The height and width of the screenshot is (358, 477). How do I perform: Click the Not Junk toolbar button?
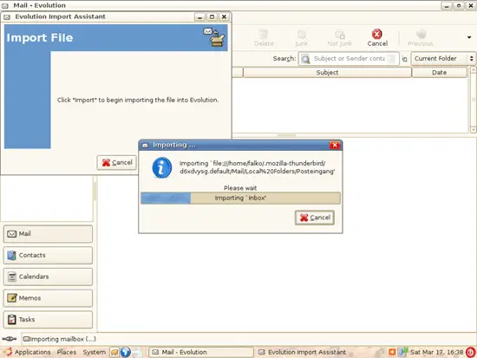[339, 38]
